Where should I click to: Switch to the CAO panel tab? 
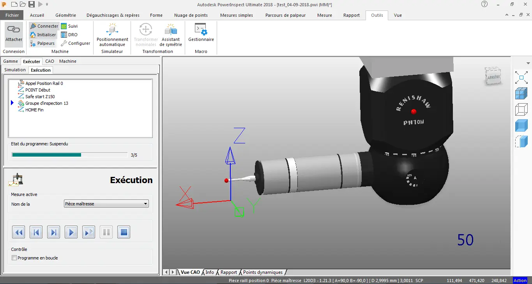pos(49,61)
